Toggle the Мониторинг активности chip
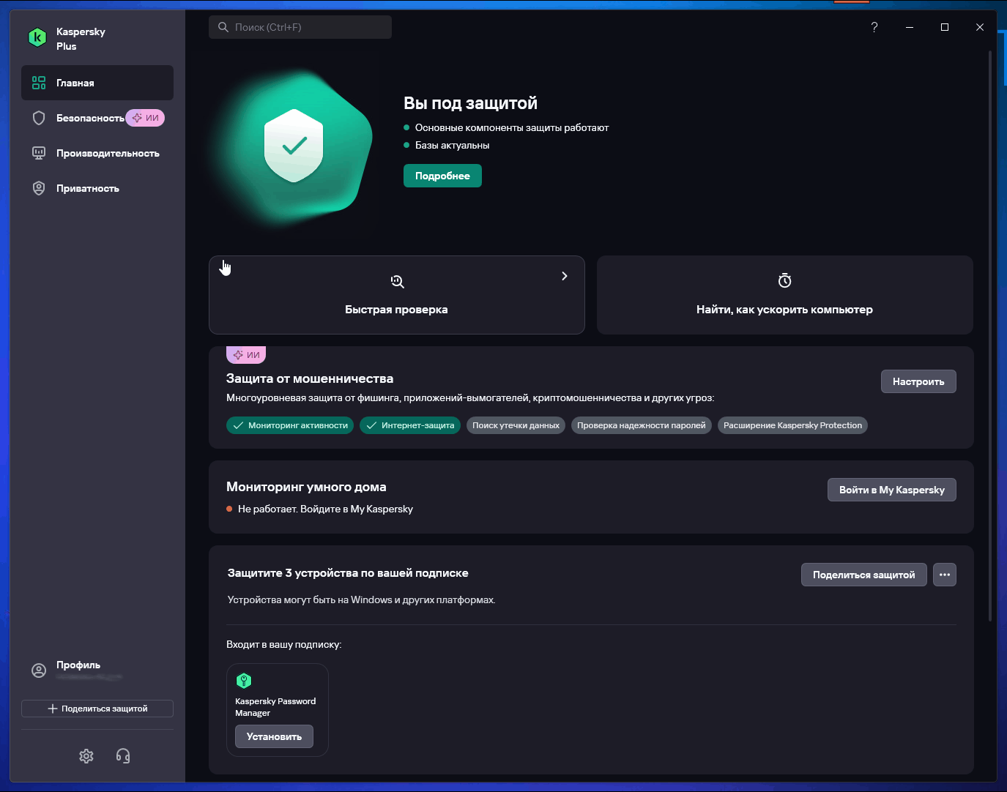This screenshot has width=1007, height=792. (x=290, y=425)
